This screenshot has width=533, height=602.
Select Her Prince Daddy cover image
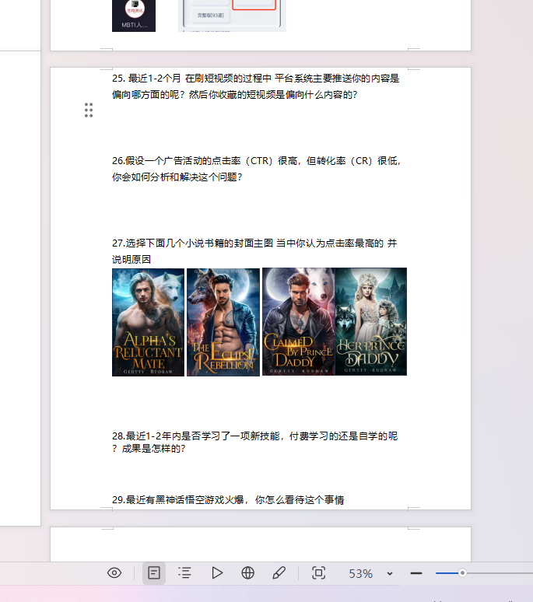(x=371, y=322)
